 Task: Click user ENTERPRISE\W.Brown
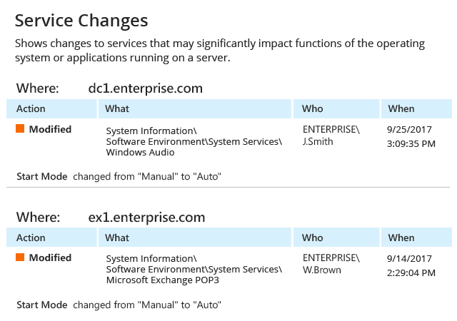[x=331, y=264]
